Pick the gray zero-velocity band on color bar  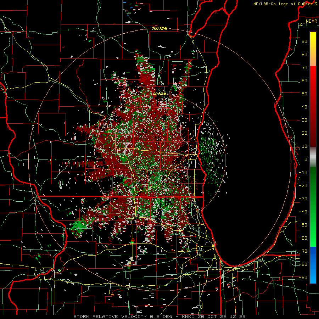point(313,157)
